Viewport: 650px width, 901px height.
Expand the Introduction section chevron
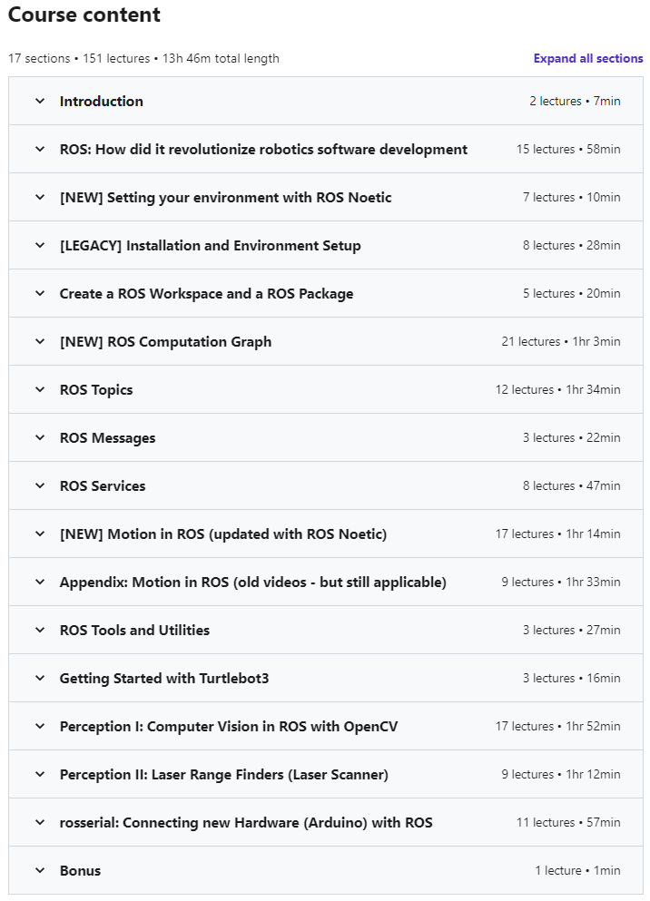coord(40,101)
